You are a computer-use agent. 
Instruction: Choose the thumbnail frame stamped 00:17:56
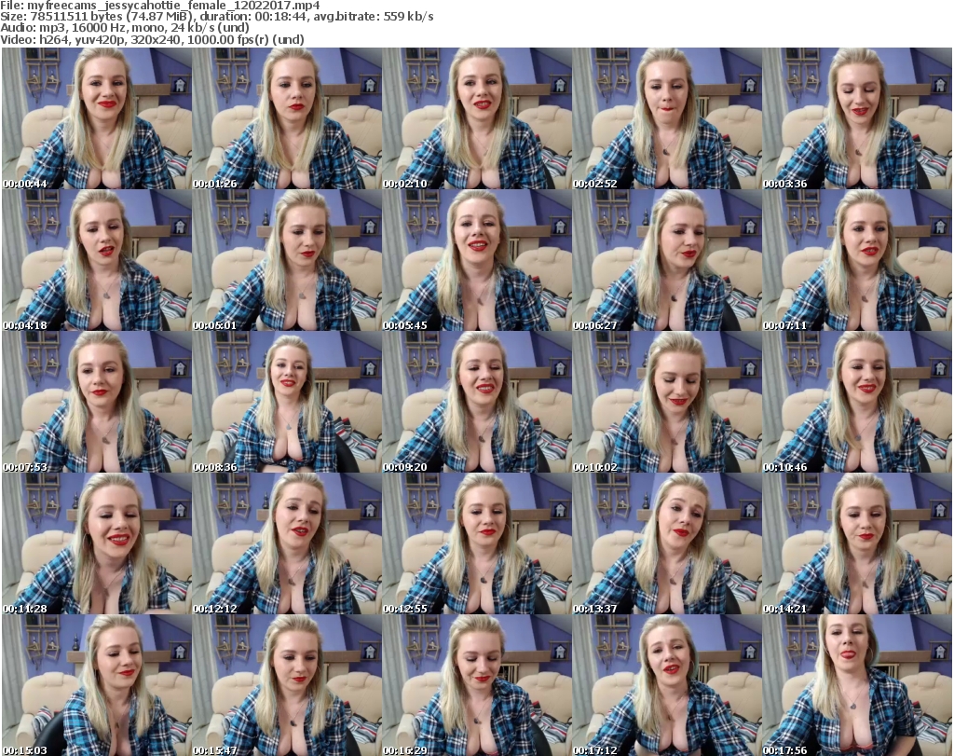857,685
